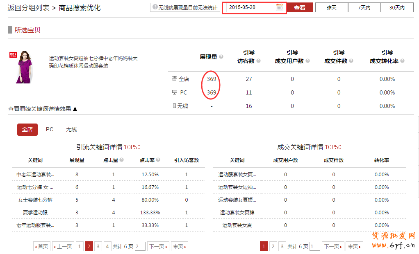The width and height of the screenshot is (419, 254).
Task: Select the 全店 tab
Action: [27, 129]
